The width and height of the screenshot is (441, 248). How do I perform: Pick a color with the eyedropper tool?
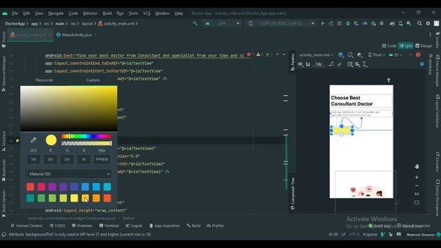pos(34,140)
